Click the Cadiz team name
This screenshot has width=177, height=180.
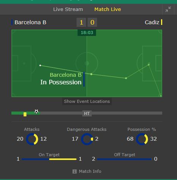(x=152, y=22)
